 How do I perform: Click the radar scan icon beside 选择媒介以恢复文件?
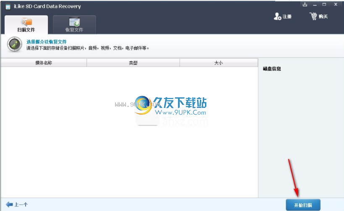(x=14, y=44)
